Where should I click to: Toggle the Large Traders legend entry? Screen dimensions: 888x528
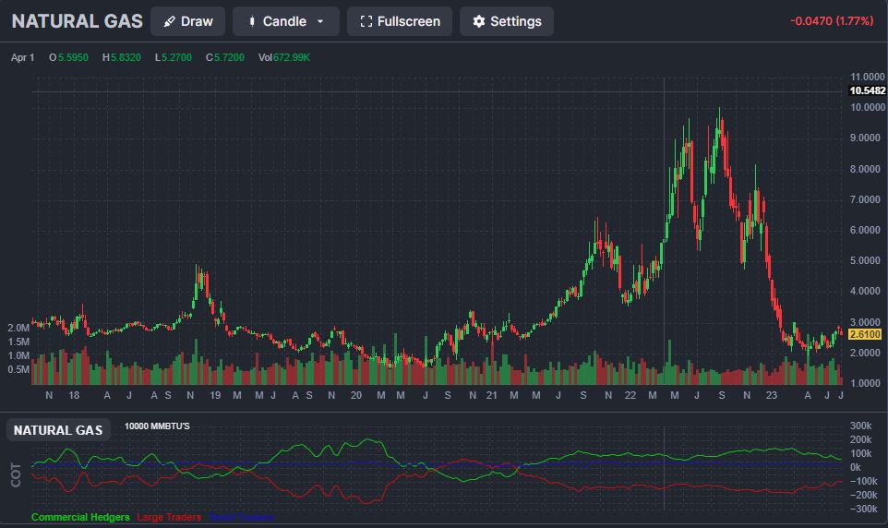coord(169,517)
